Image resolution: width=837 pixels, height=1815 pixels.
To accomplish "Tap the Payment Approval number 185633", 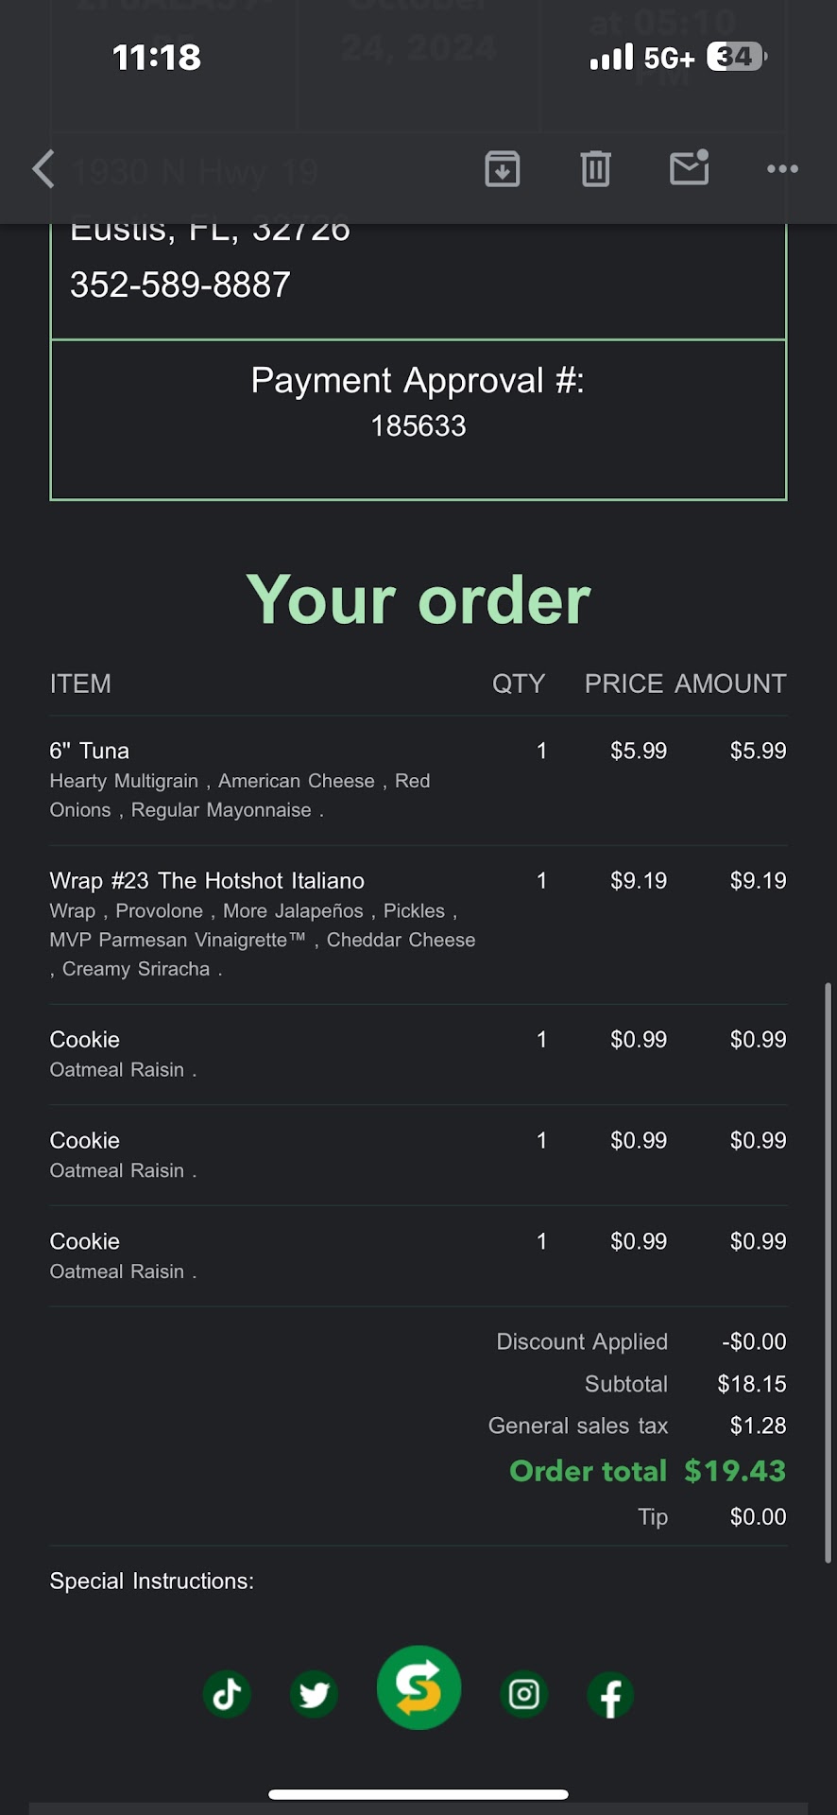I will [x=418, y=426].
